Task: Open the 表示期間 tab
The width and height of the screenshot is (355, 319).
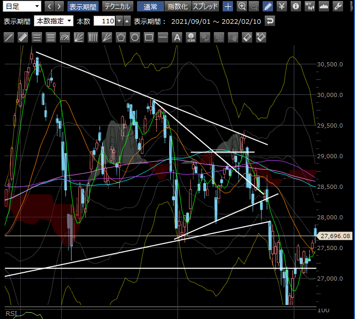Action: 83,7
